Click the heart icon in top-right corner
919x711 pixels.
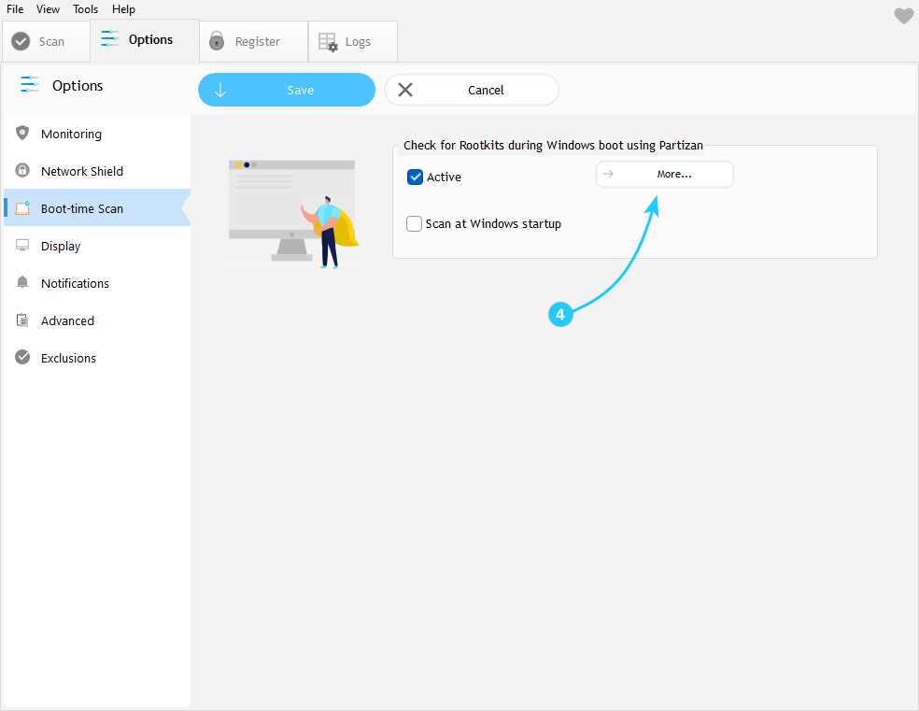903,16
